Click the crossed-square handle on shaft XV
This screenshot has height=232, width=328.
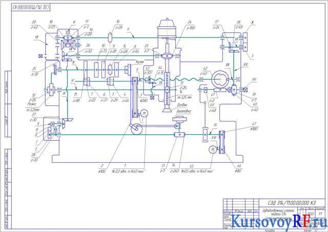coord(245,90)
